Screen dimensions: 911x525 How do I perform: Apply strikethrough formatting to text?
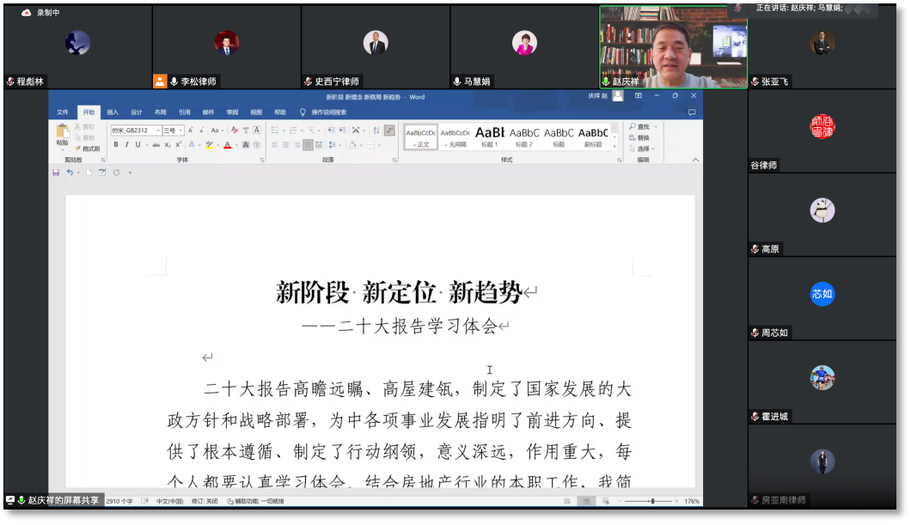coord(156,145)
